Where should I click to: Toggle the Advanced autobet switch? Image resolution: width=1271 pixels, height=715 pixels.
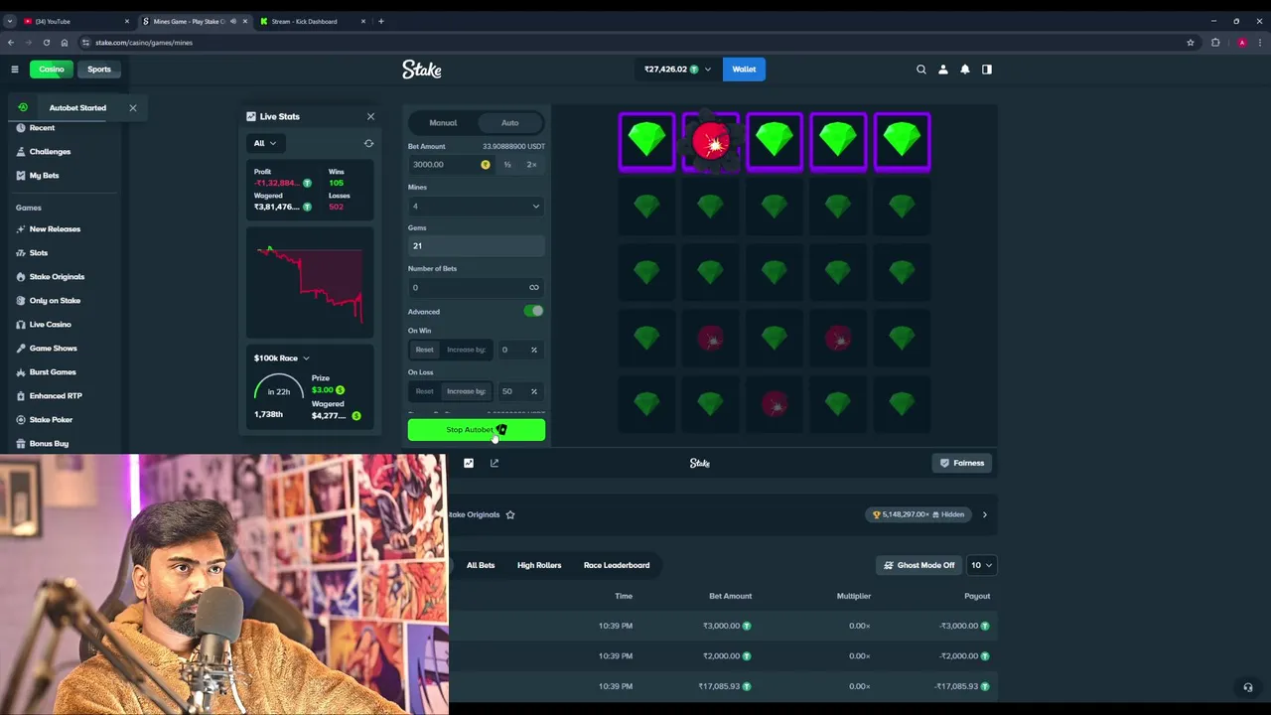(x=534, y=312)
